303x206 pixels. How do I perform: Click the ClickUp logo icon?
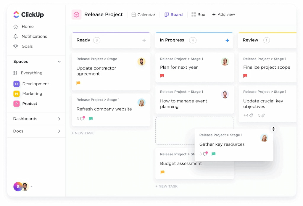click(16, 15)
